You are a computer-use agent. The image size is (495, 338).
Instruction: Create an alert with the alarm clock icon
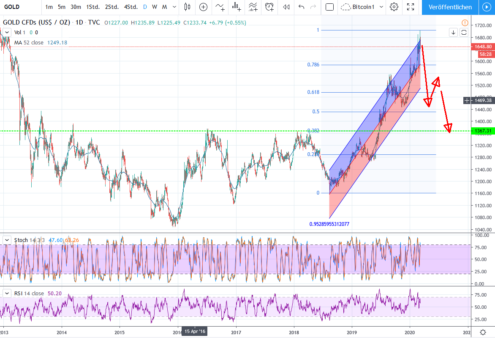coord(269,7)
